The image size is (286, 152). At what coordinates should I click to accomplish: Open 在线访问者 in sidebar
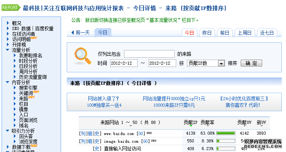click(23, 34)
